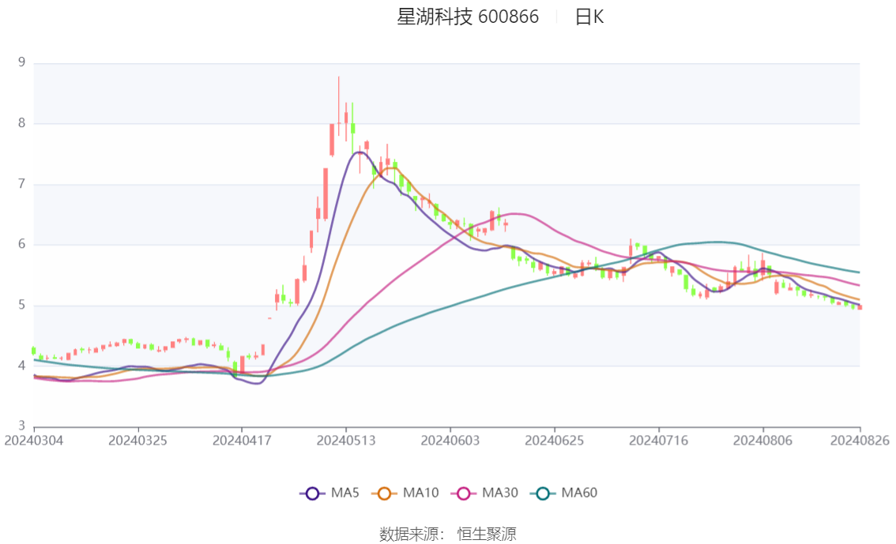
Task: Click the data source text 数据来源: 恒生聚源
Action: pyautogui.click(x=447, y=534)
